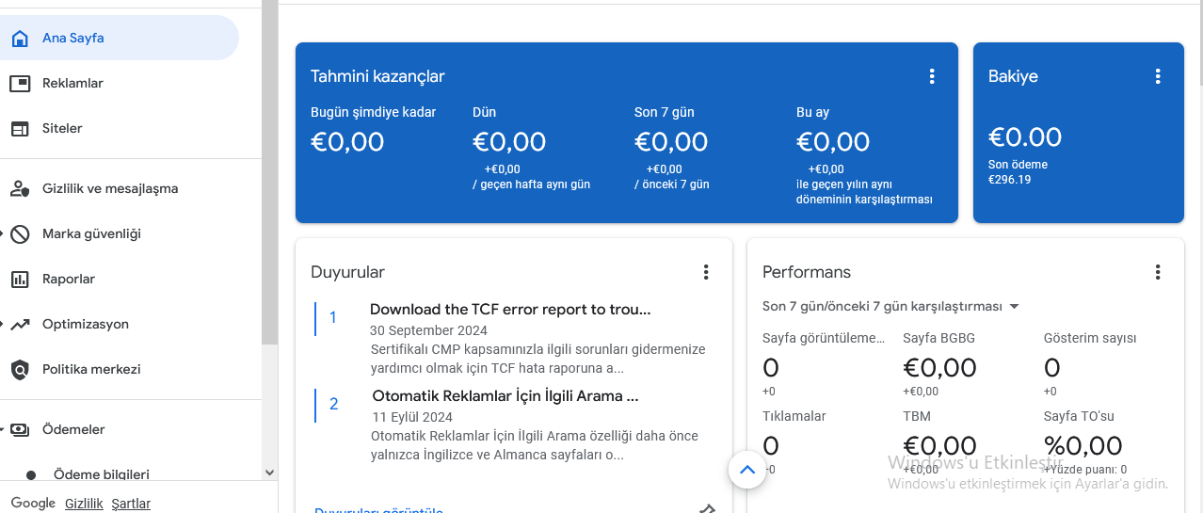The width and height of the screenshot is (1203, 513).
Task: Open the Gizlilik footer link
Action: [84, 504]
